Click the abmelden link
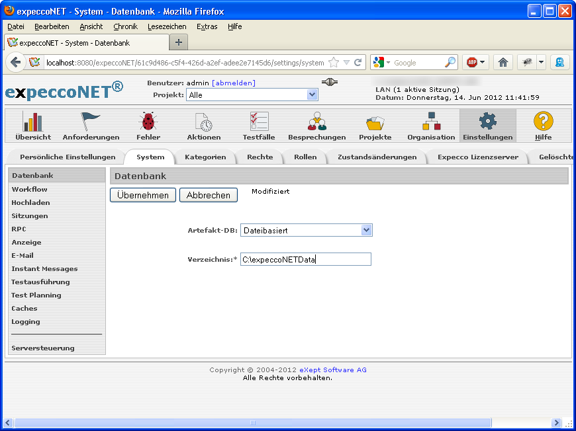Screen dimensions: 576x431 tap(233, 83)
